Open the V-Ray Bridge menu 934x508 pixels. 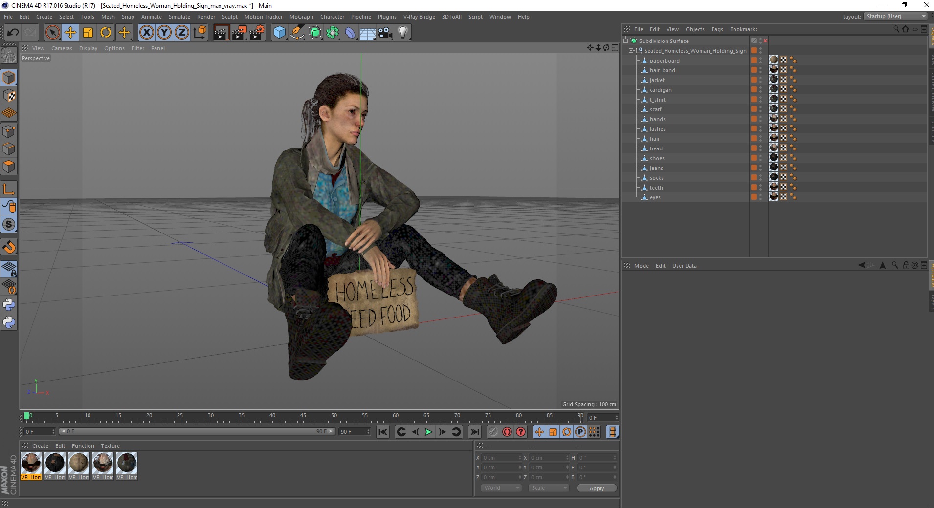[x=419, y=17]
